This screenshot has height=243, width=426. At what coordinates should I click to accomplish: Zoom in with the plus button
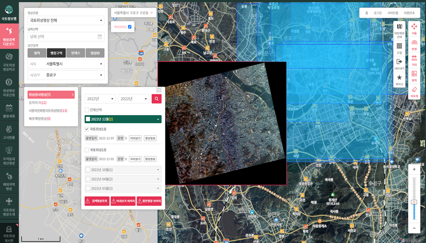click(414, 170)
